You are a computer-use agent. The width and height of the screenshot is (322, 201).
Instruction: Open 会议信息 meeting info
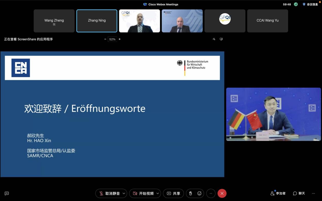(310, 4)
